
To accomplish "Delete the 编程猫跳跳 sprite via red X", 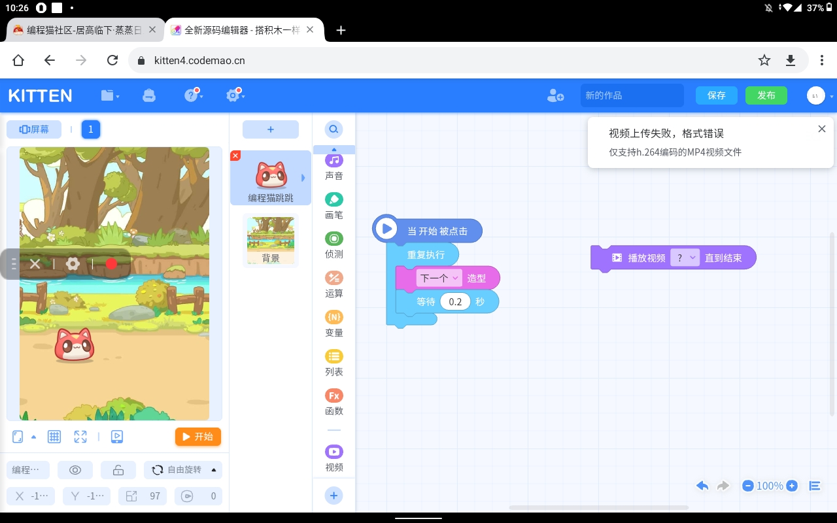I will coord(235,156).
